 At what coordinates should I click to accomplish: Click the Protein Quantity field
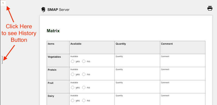pos(137,74)
